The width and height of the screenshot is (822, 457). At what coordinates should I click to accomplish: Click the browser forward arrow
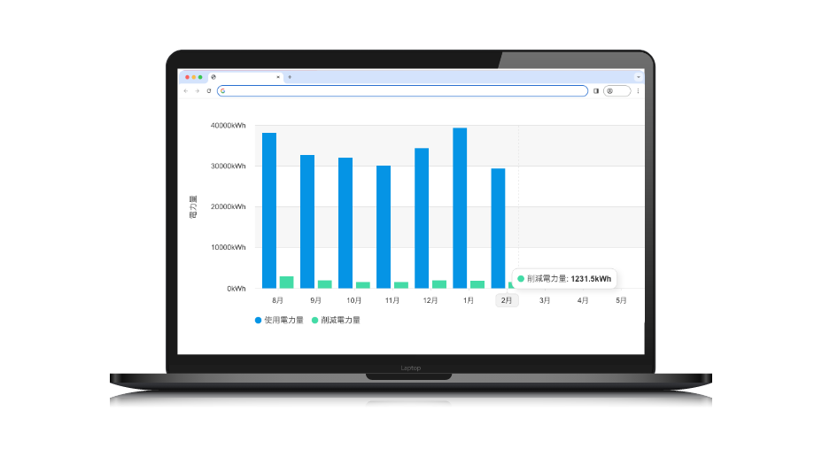click(x=197, y=91)
